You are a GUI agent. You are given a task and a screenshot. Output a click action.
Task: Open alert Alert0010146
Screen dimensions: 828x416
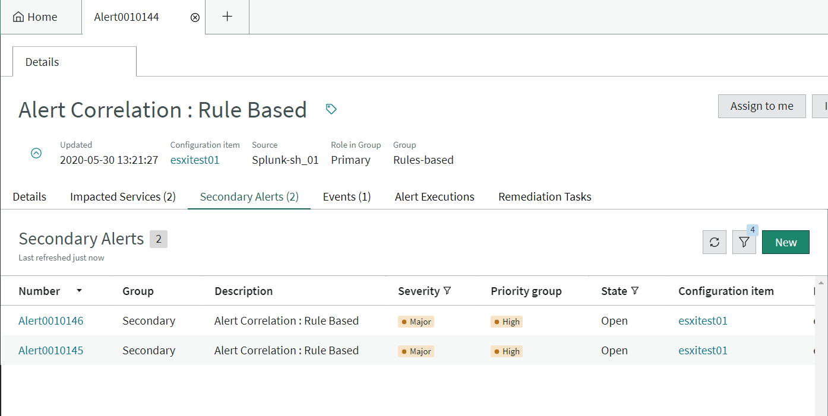pyautogui.click(x=50, y=320)
